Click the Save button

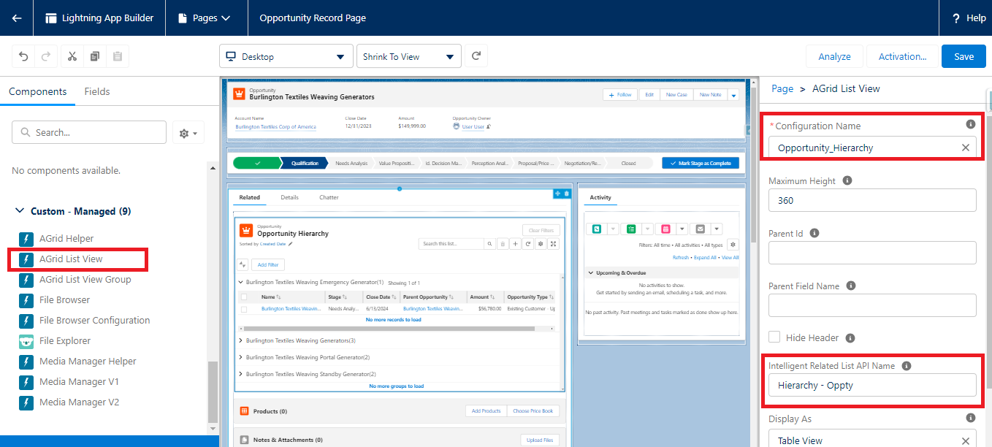pyautogui.click(x=964, y=56)
